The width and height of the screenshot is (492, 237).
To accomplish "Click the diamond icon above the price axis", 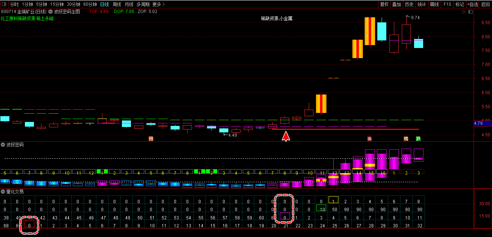I will point(464,12).
